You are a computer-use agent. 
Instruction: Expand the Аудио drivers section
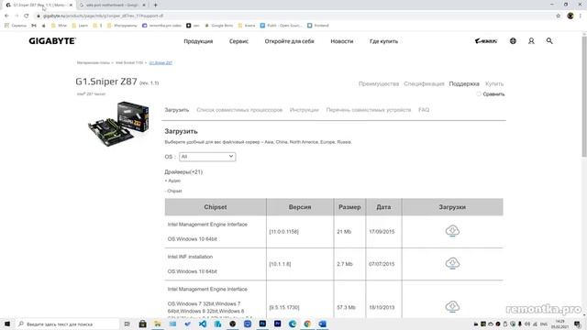coord(172,181)
